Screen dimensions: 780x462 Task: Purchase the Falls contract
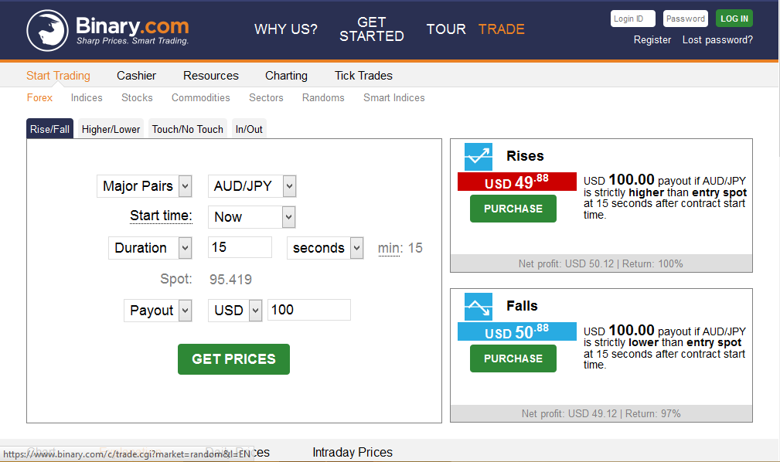click(x=513, y=358)
